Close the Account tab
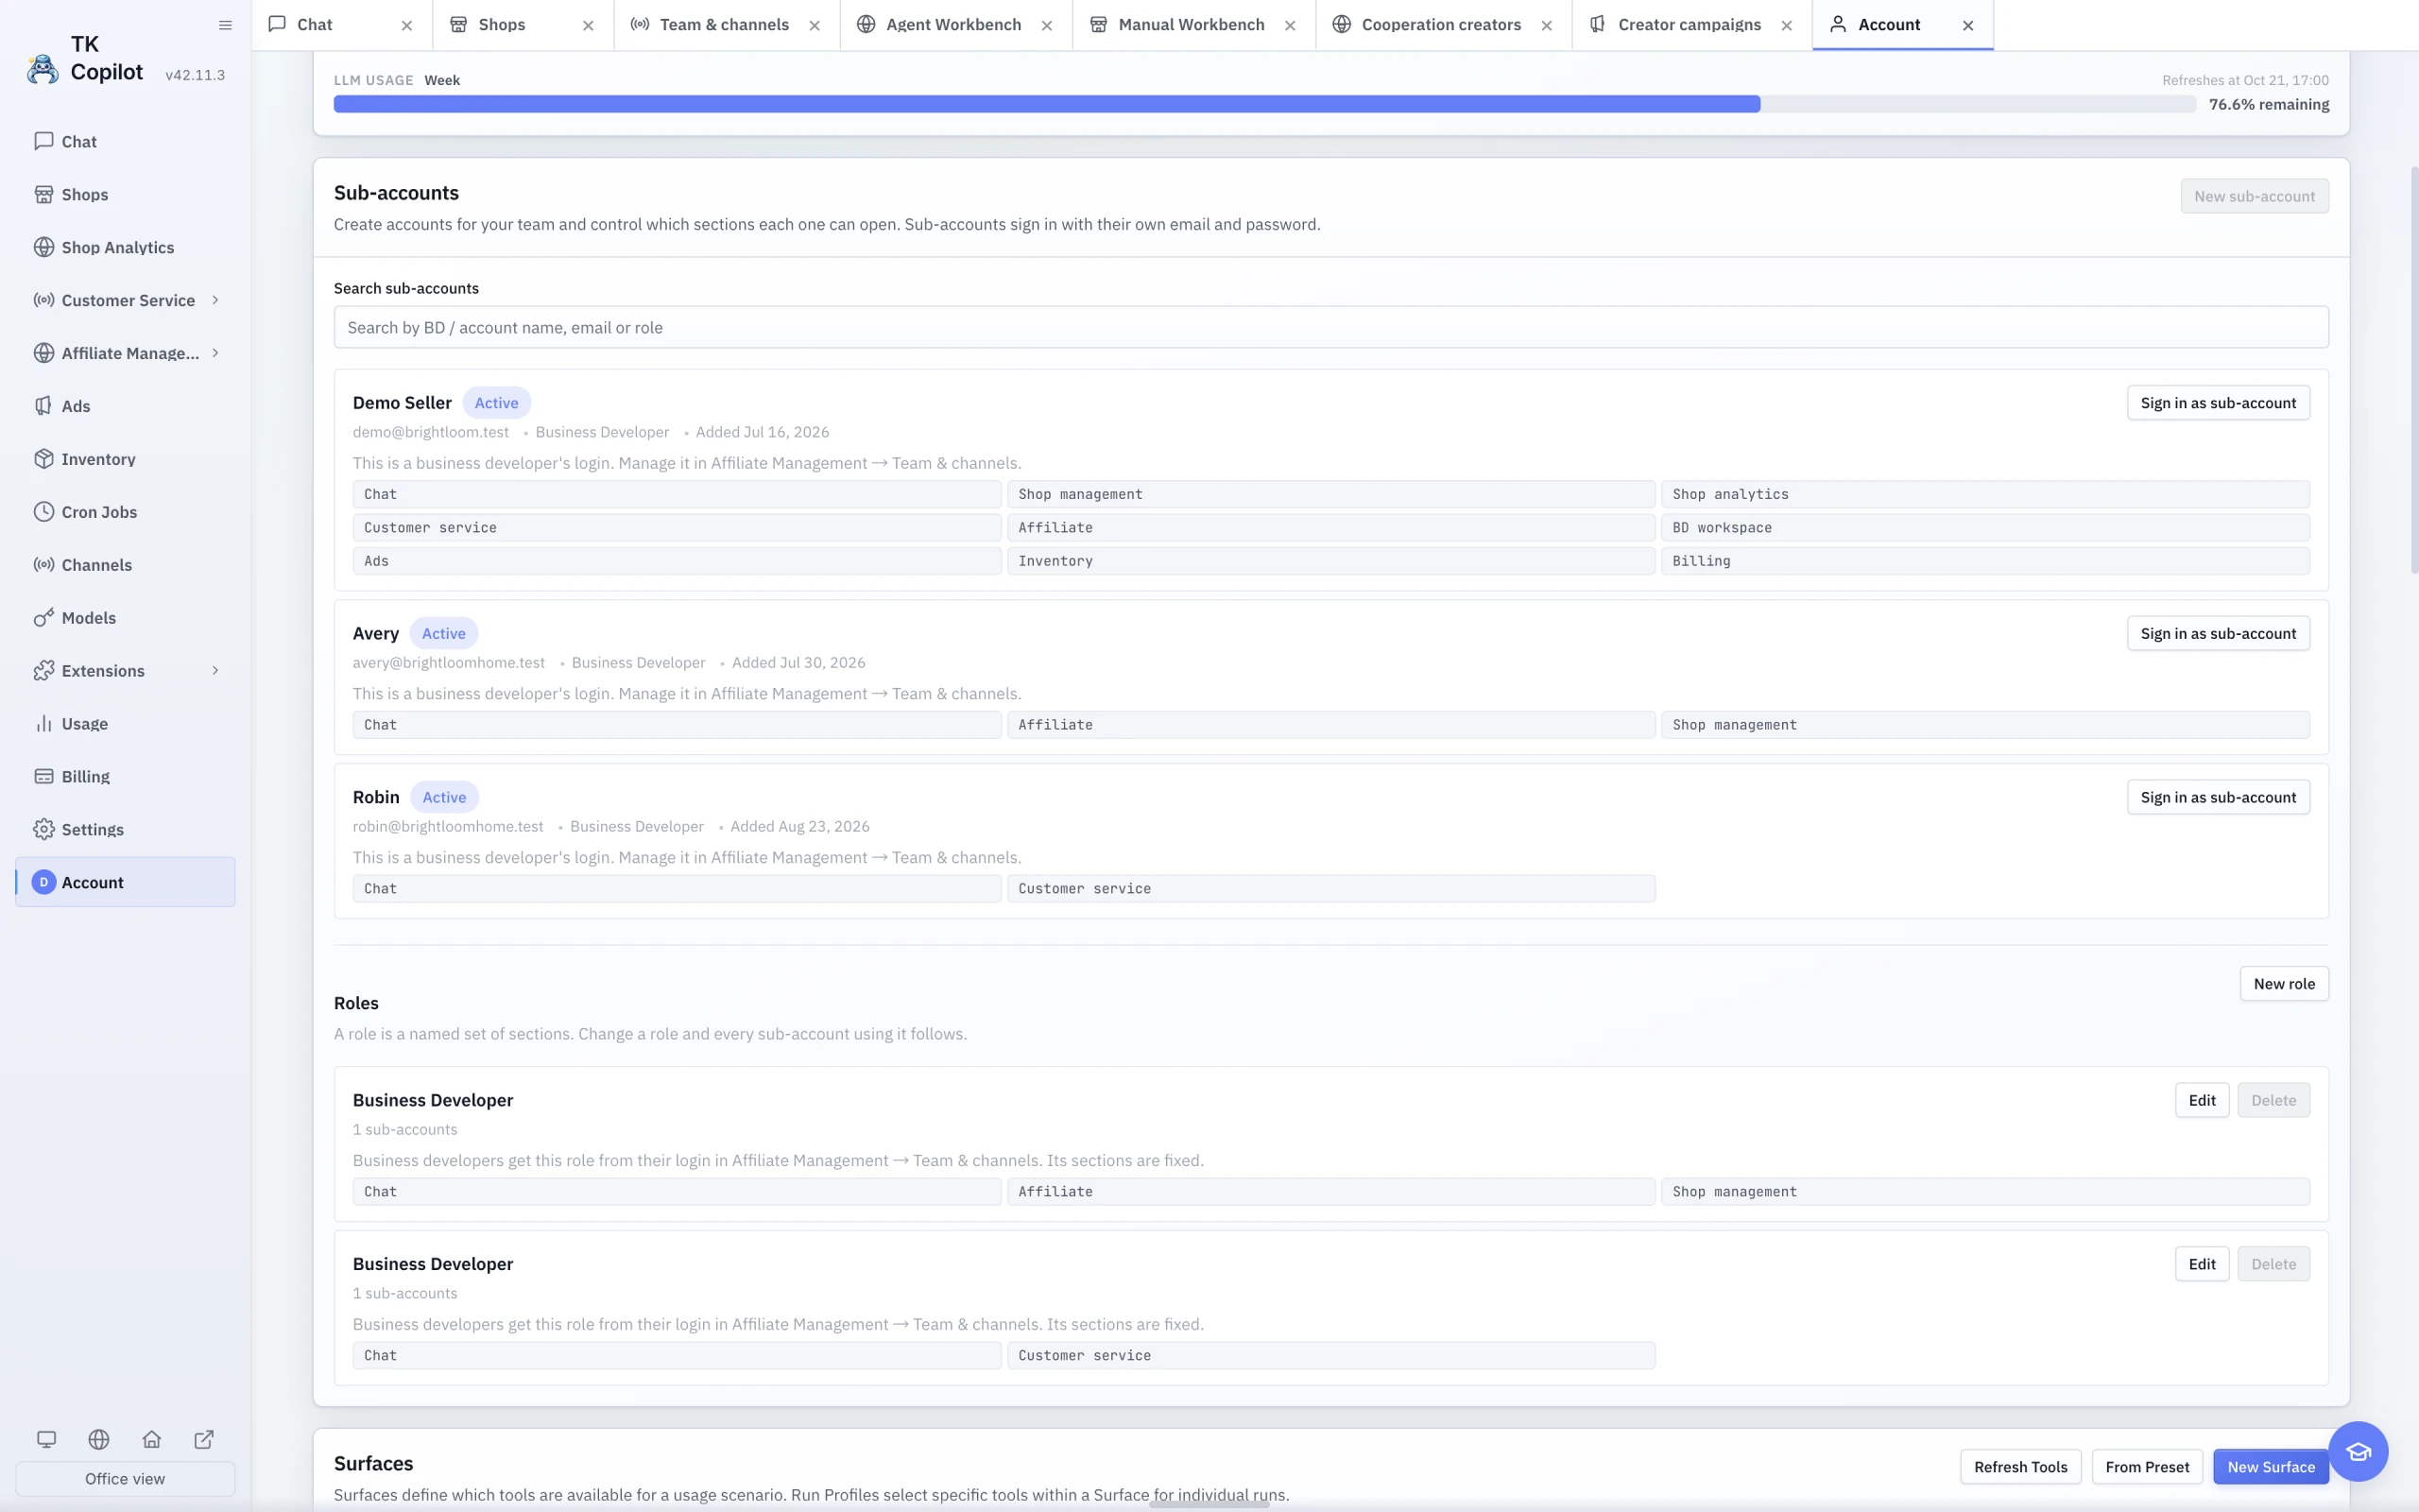The image size is (2419, 1512). point(1967,26)
